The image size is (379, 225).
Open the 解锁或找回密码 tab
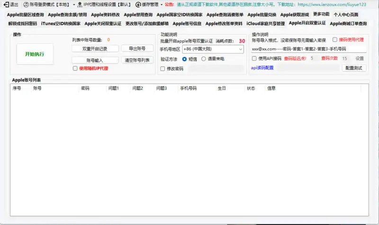(x=23, y=23)
